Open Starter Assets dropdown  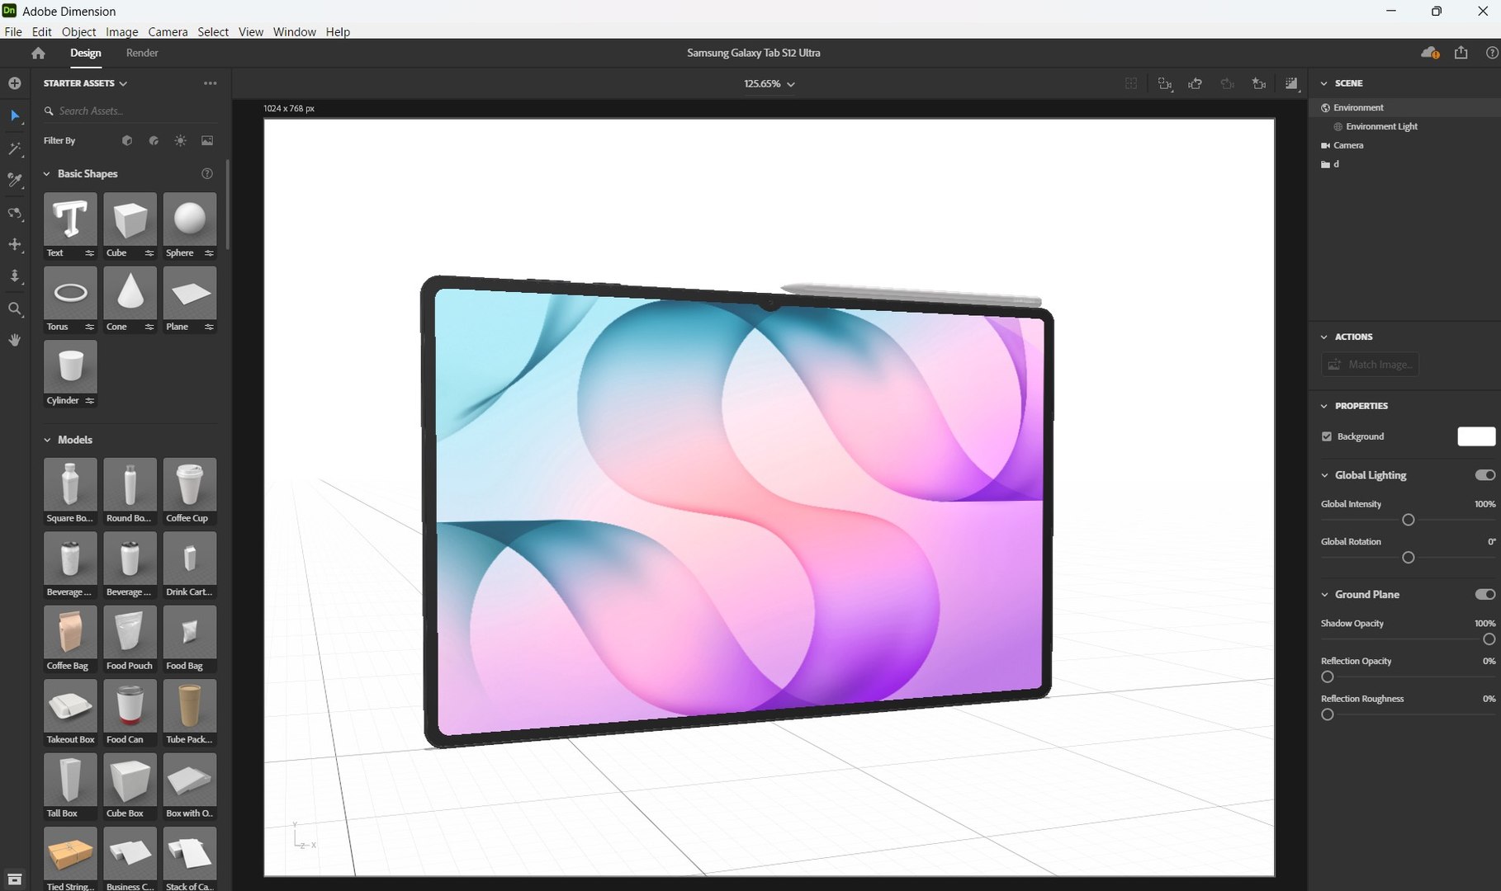(x=85, y=83)
